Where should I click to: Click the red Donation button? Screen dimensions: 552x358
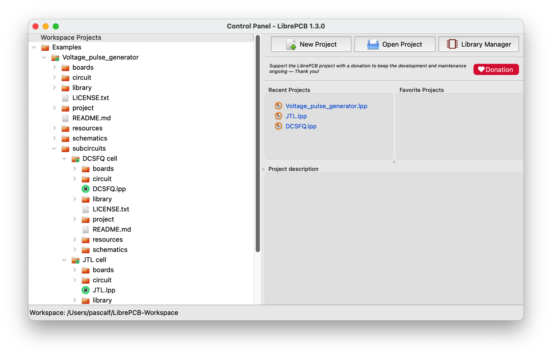[x=496, y=70]
